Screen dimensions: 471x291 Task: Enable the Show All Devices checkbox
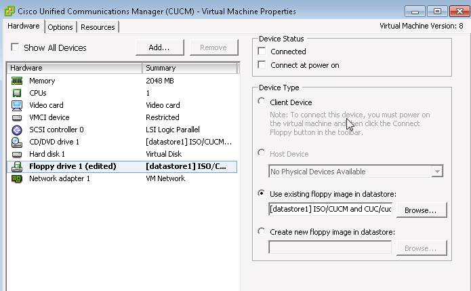pos(15,47)
